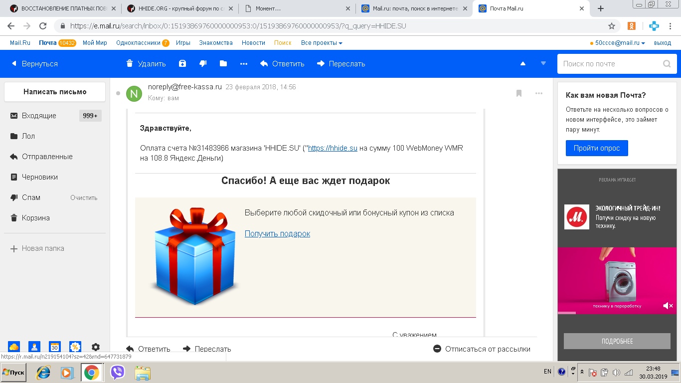681x383 pixels.
Task: Open the Chrome three-dot menu
Action: (671, 26)
